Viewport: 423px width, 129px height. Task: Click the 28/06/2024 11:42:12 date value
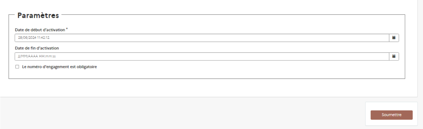click(34, 38)
